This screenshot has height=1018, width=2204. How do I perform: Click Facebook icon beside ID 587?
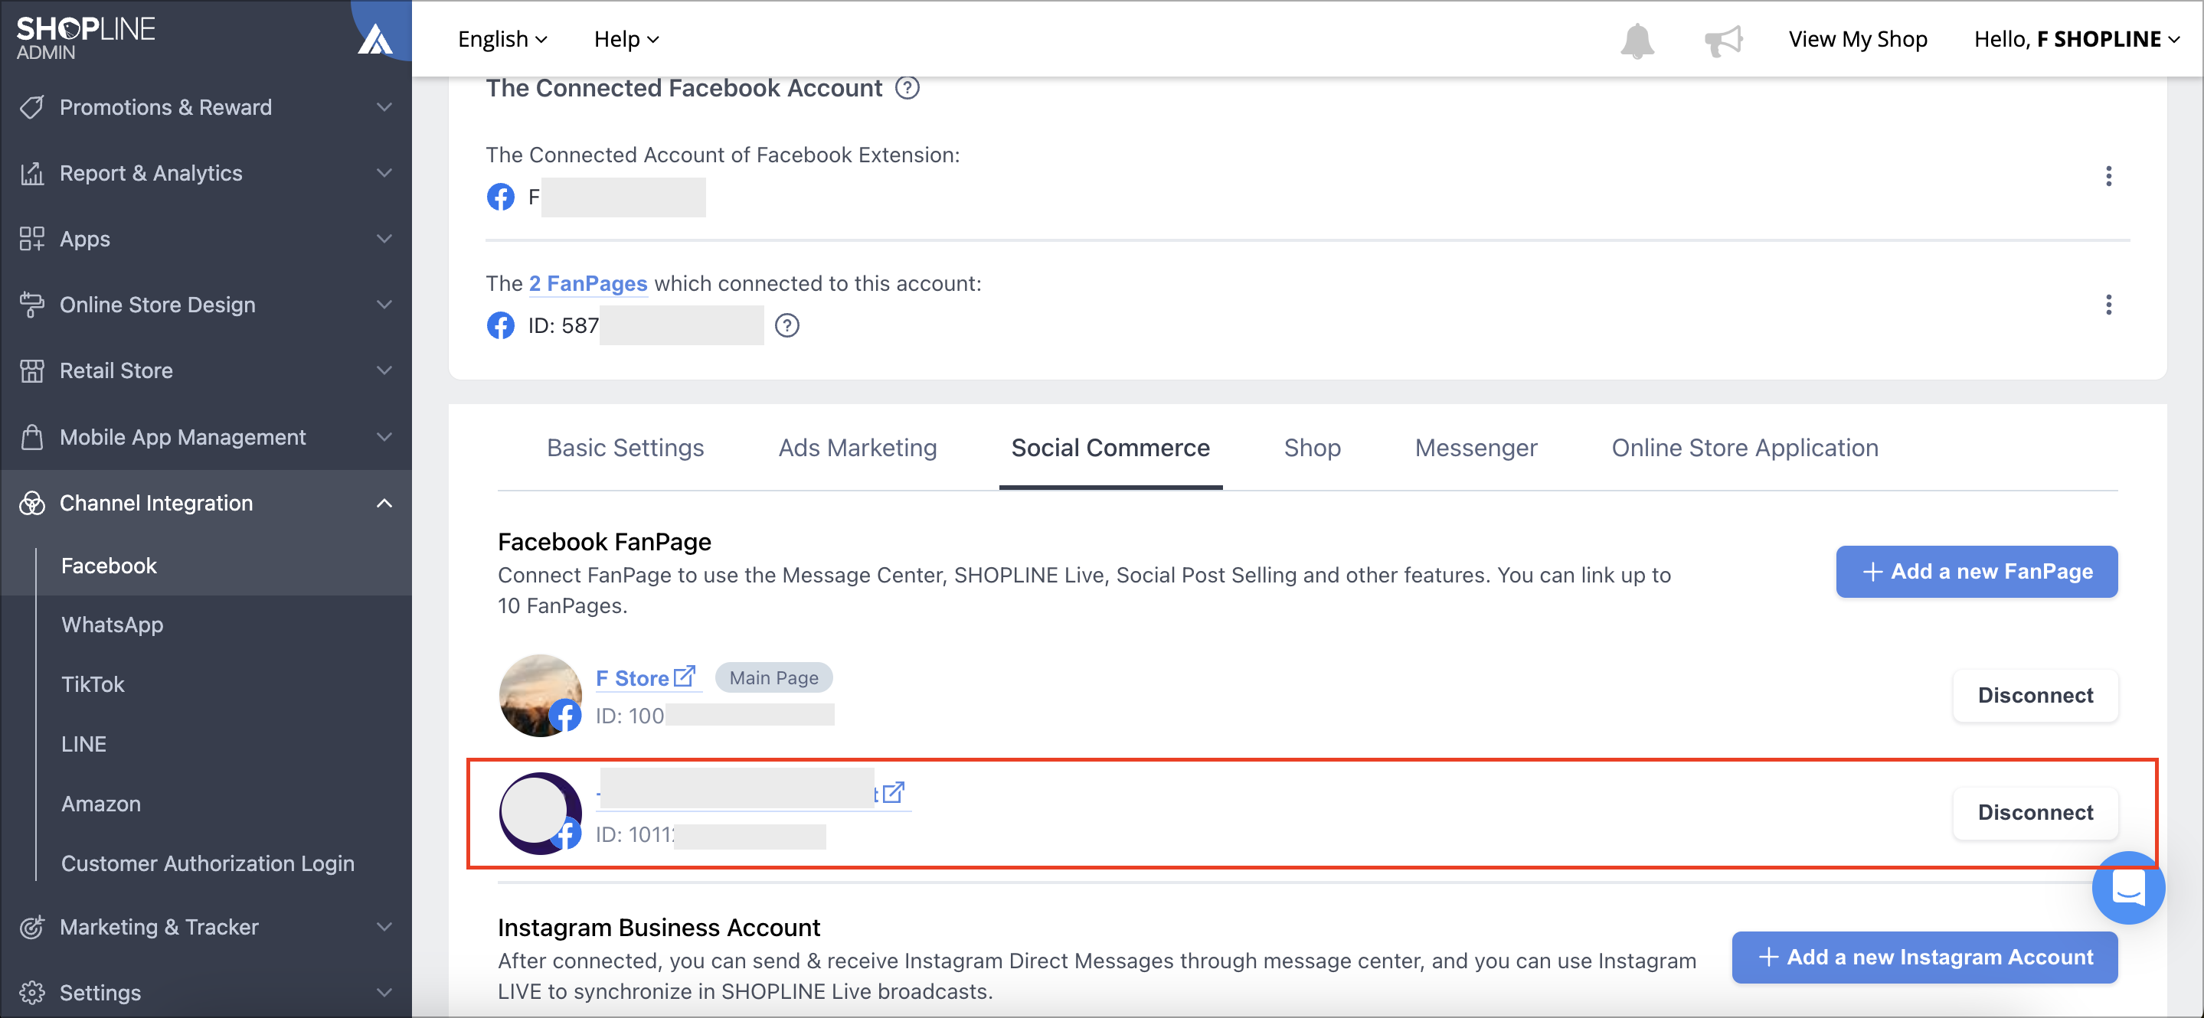501,326
